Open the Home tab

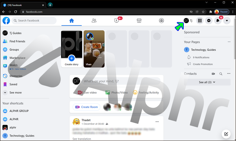[71, 21]
